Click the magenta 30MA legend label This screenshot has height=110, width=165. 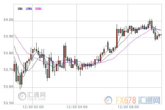38,9
